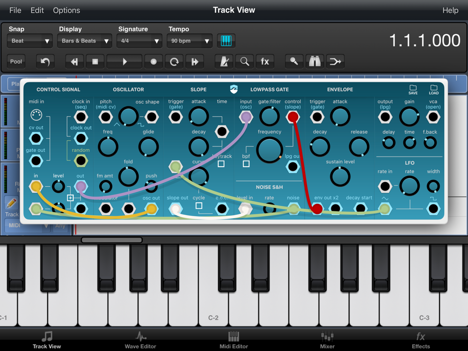The height and width of the screenshot is (351, 468).
Task: Click the pencil edit tool icon
Action: click(12, 203)
